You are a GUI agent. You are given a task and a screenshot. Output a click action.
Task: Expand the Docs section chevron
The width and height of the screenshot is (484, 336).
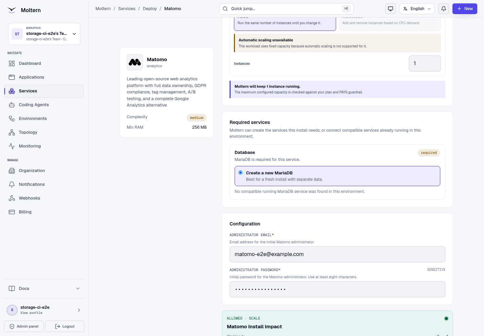[78, 289]
